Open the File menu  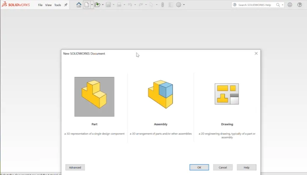40,5
